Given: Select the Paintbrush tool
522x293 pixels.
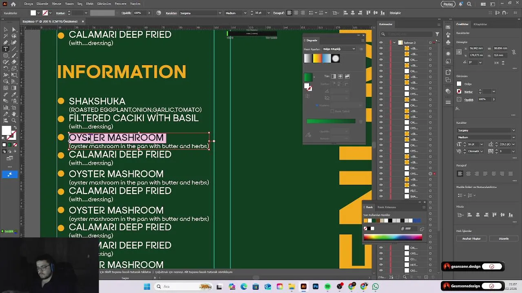Looking at the screenshot, I should [x=14, y=55].
